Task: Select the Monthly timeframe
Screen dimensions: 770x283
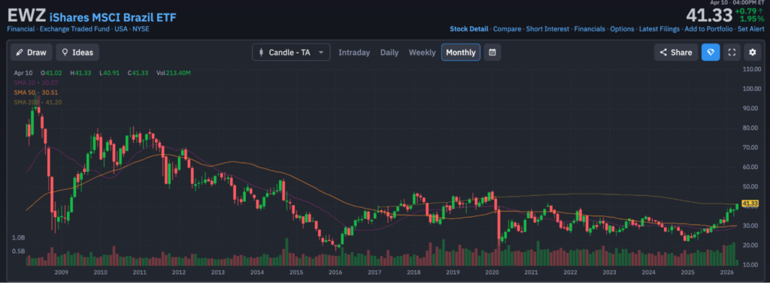Action: click(461, 53)
